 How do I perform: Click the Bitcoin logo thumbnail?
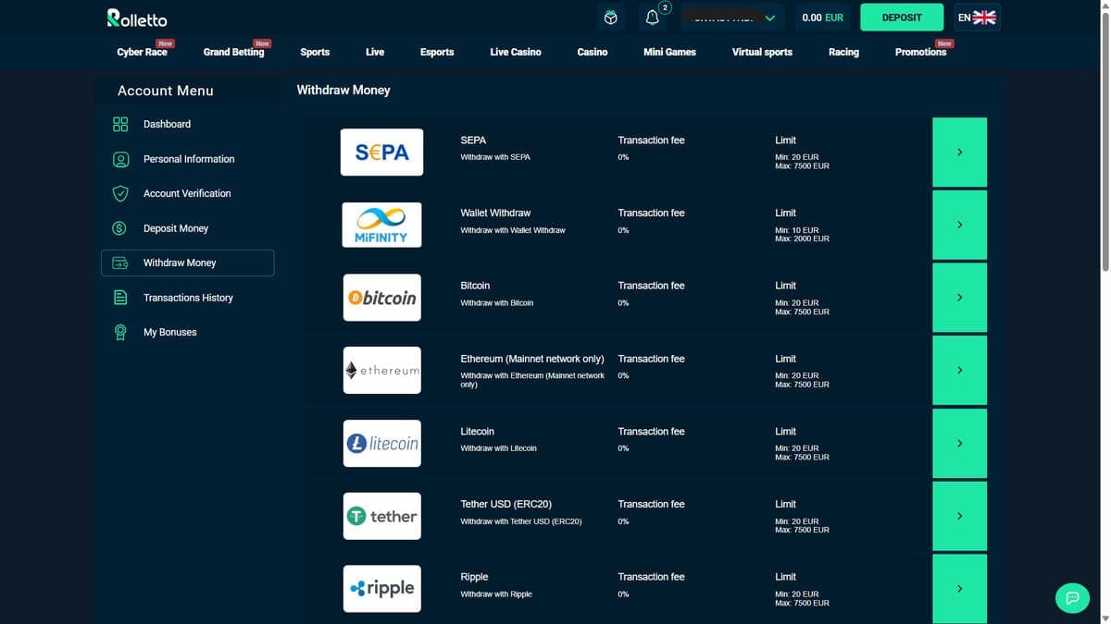381,298
